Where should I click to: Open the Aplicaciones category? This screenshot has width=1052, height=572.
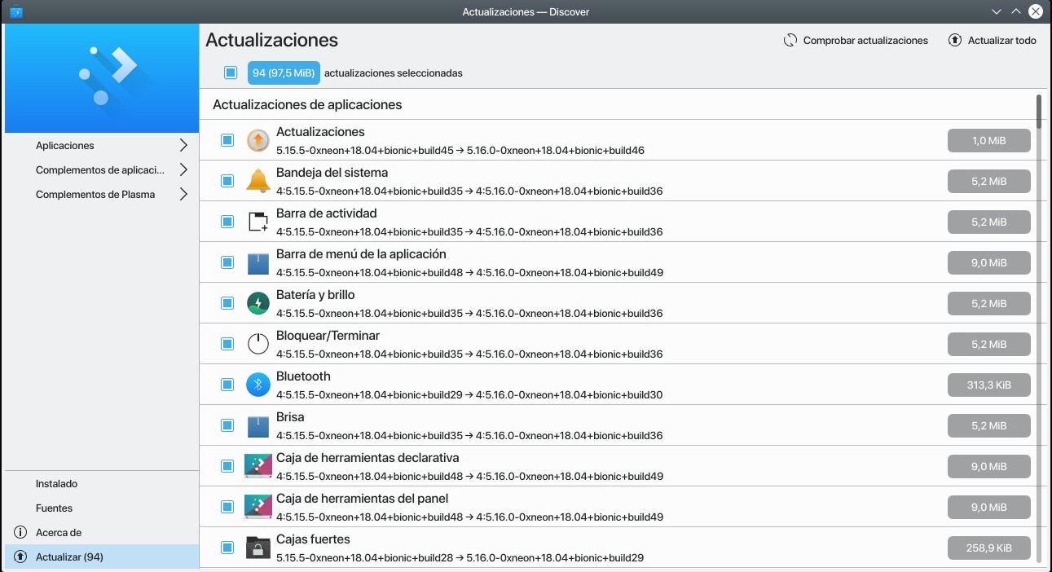coord(102,145)
